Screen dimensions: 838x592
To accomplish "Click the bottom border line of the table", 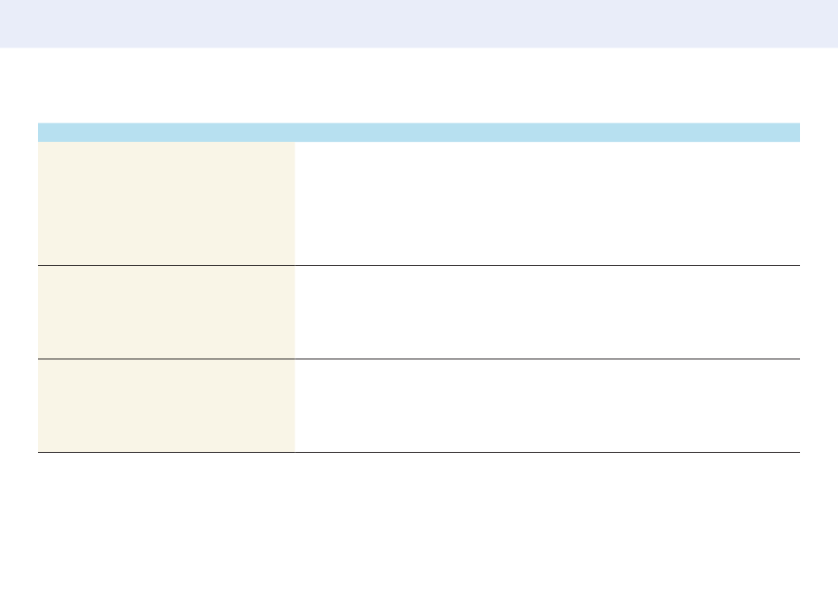I will (x=419, y=453).
